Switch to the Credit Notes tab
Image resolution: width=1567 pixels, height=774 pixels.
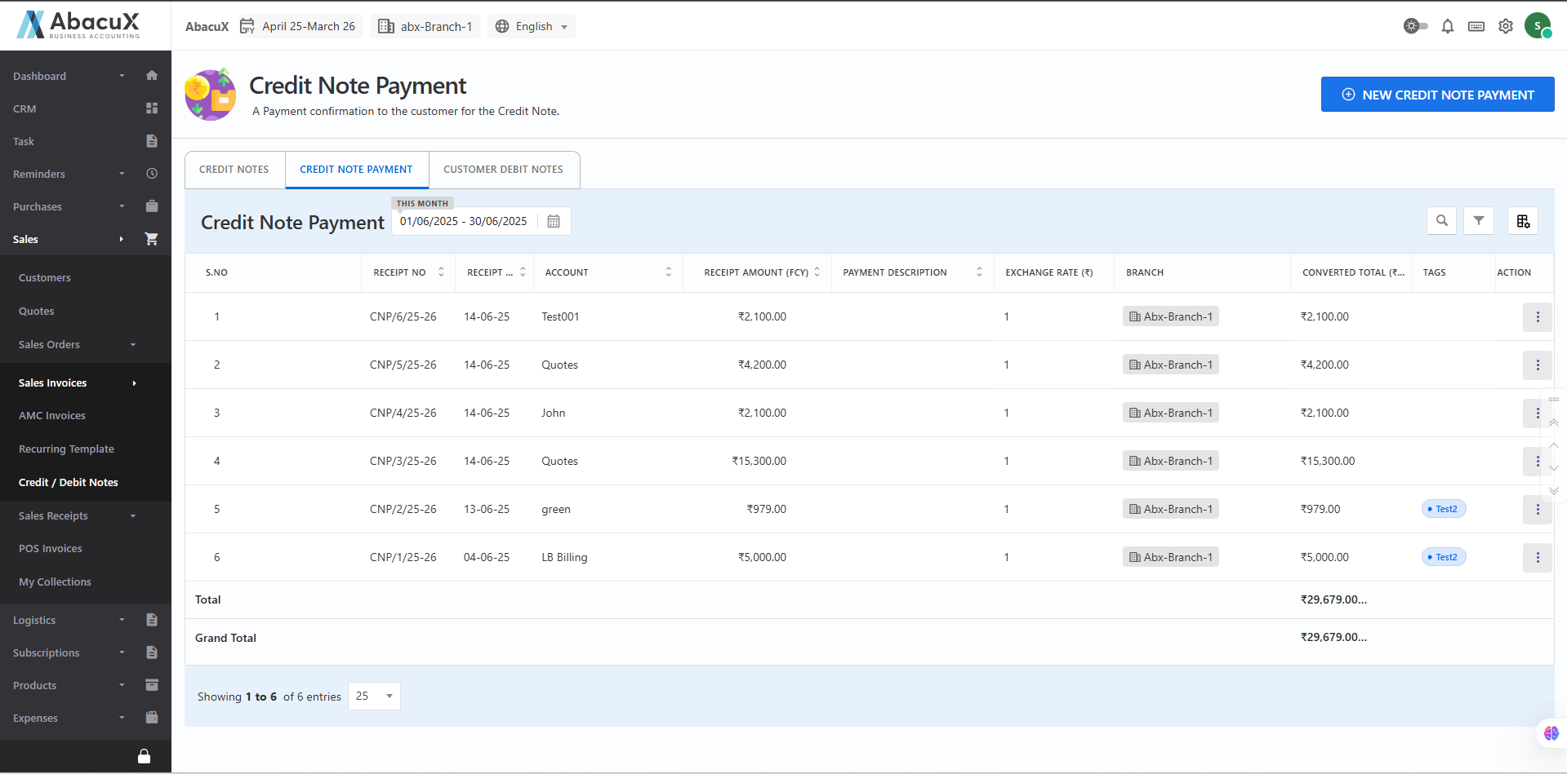click(234, 170)
